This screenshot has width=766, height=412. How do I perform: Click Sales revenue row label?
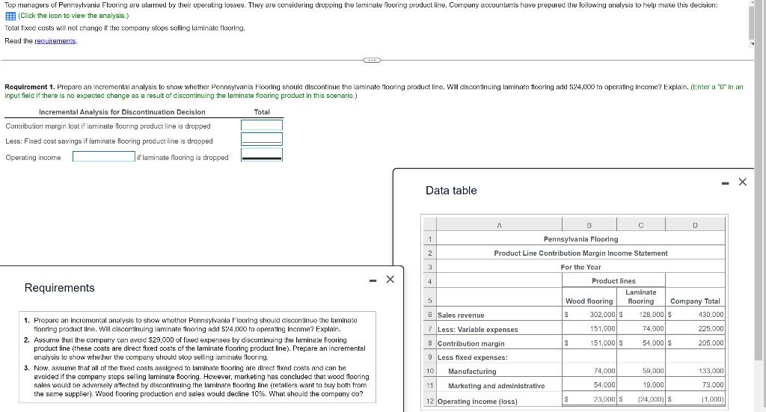461,316
